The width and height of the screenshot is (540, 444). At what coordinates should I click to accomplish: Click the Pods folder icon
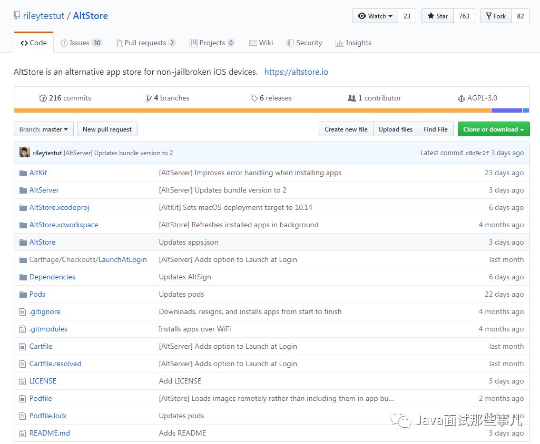pyautogui.click(x=23, y=295)
